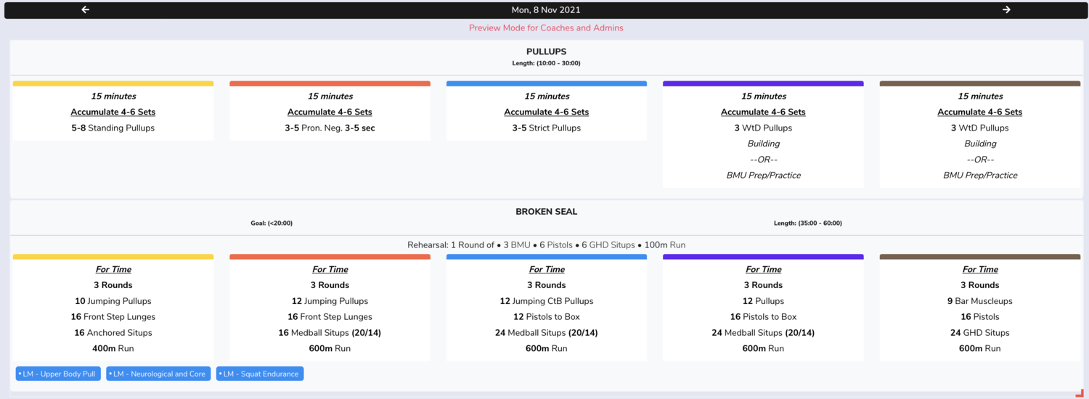Click the date header Mon, 8 Nov 2021
Image resolution: width=1089 pixels, height=399 pixels.
(x=546, y=10)
